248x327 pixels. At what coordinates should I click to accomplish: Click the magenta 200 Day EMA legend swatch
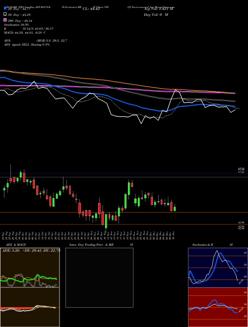[x=5, y=20]
